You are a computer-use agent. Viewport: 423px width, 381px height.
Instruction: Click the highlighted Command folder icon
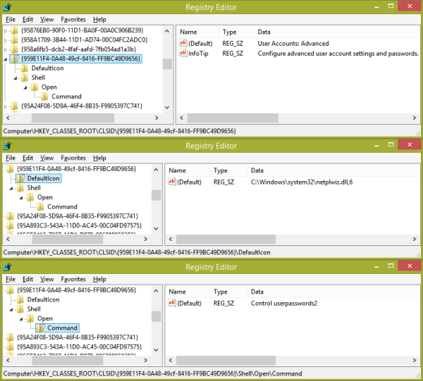pyautogui.click(x=41, y=327)
